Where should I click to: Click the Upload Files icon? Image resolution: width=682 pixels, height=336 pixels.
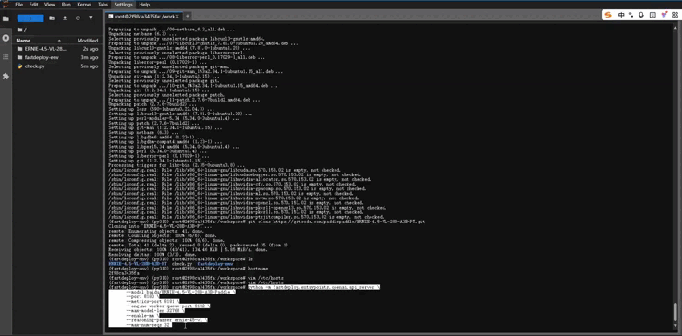(x=65, y=18)
